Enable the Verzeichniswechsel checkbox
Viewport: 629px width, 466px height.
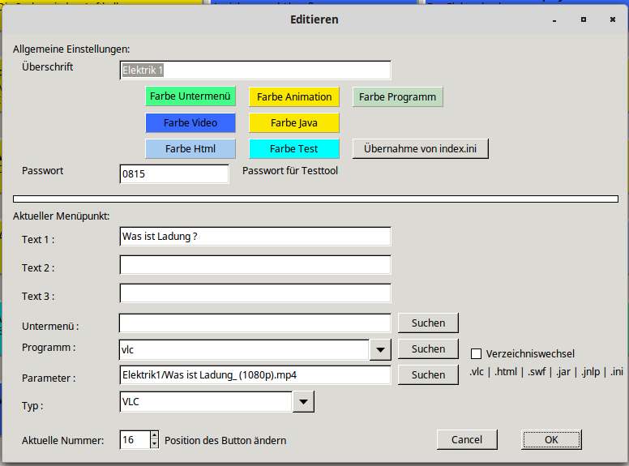point(477,353)
